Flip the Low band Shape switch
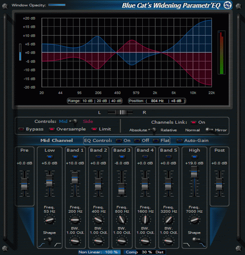The height and width of the screenshot is (255, 245). point(48,240)
